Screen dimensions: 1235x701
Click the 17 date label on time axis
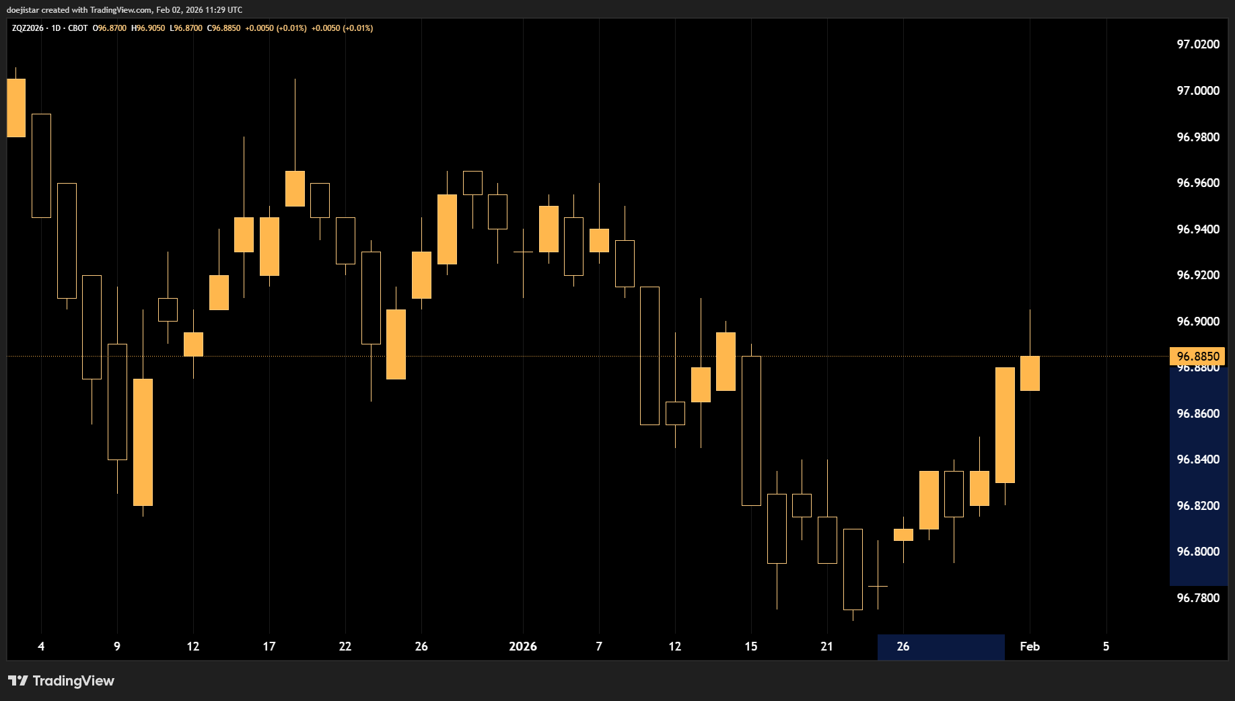(269, 647)
